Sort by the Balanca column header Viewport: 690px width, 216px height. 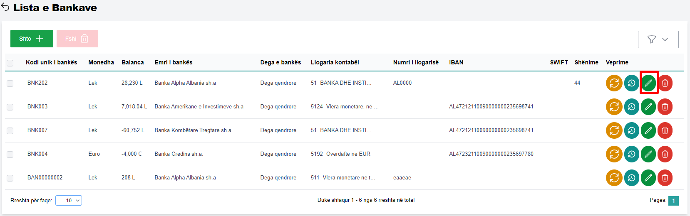pyautogui.click(x=132, y=62)
